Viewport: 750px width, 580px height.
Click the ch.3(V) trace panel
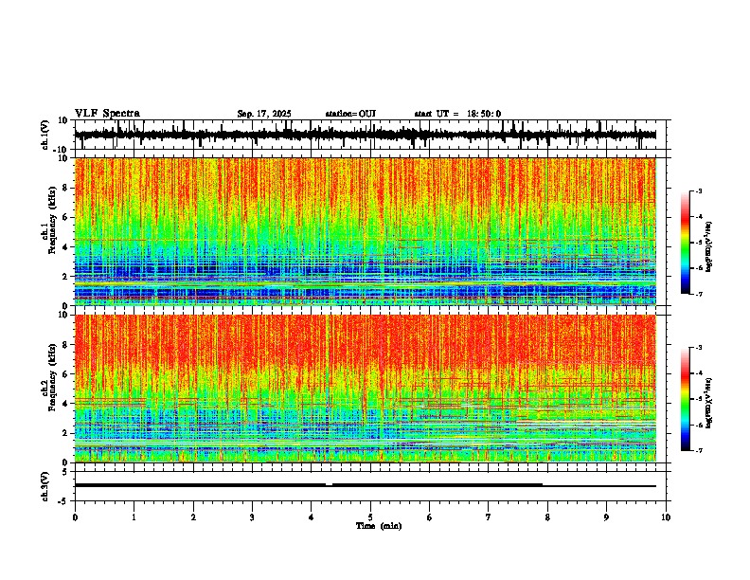[370, 486]
